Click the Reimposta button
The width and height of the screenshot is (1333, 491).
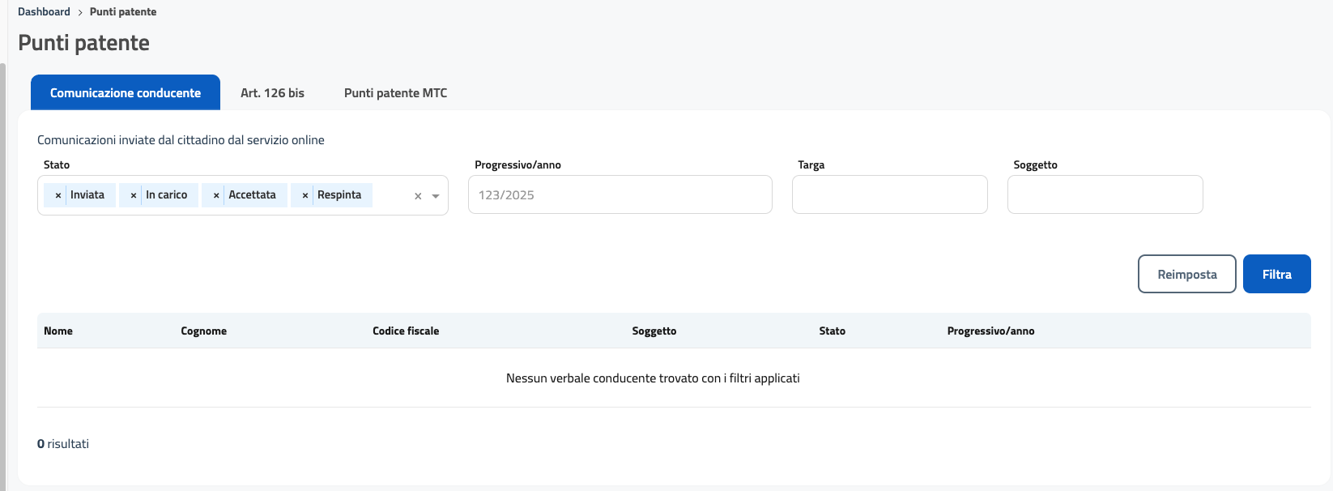[1186, 274]
